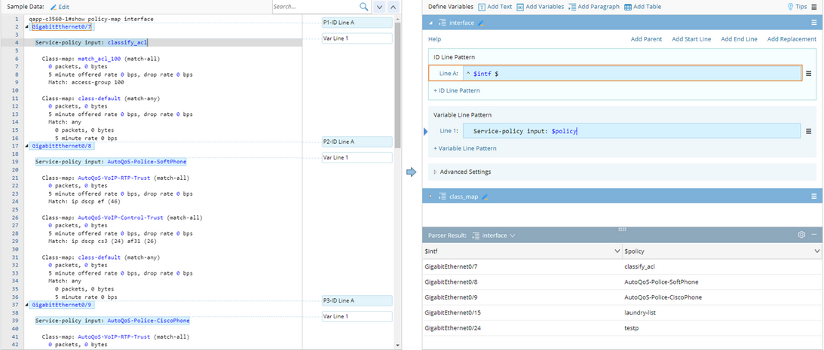
Task: Select the P3-ID Line A tag
Action: coord(357,300)
